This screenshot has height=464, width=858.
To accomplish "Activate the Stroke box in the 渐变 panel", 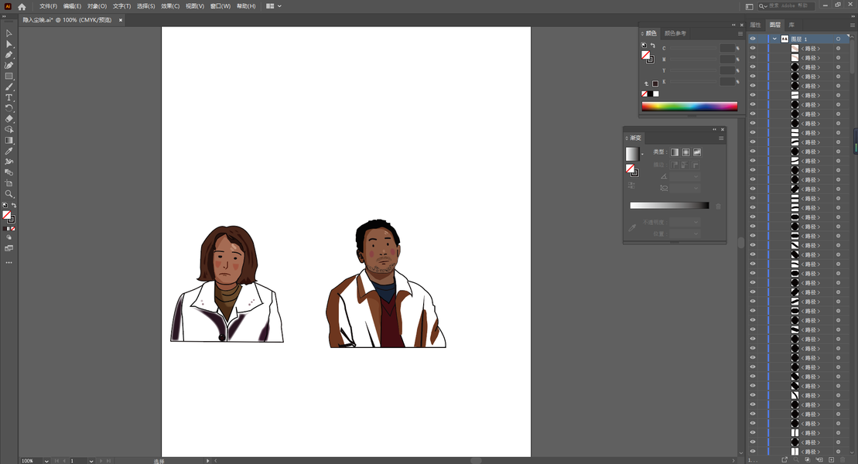I will point(634,173).
